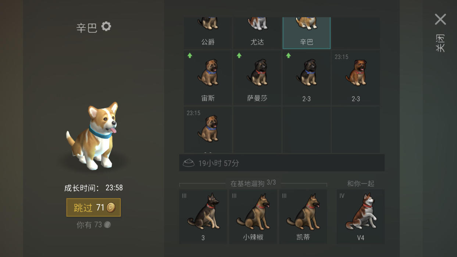Click the large corgi puppy preview

click(x=93, y=136)
